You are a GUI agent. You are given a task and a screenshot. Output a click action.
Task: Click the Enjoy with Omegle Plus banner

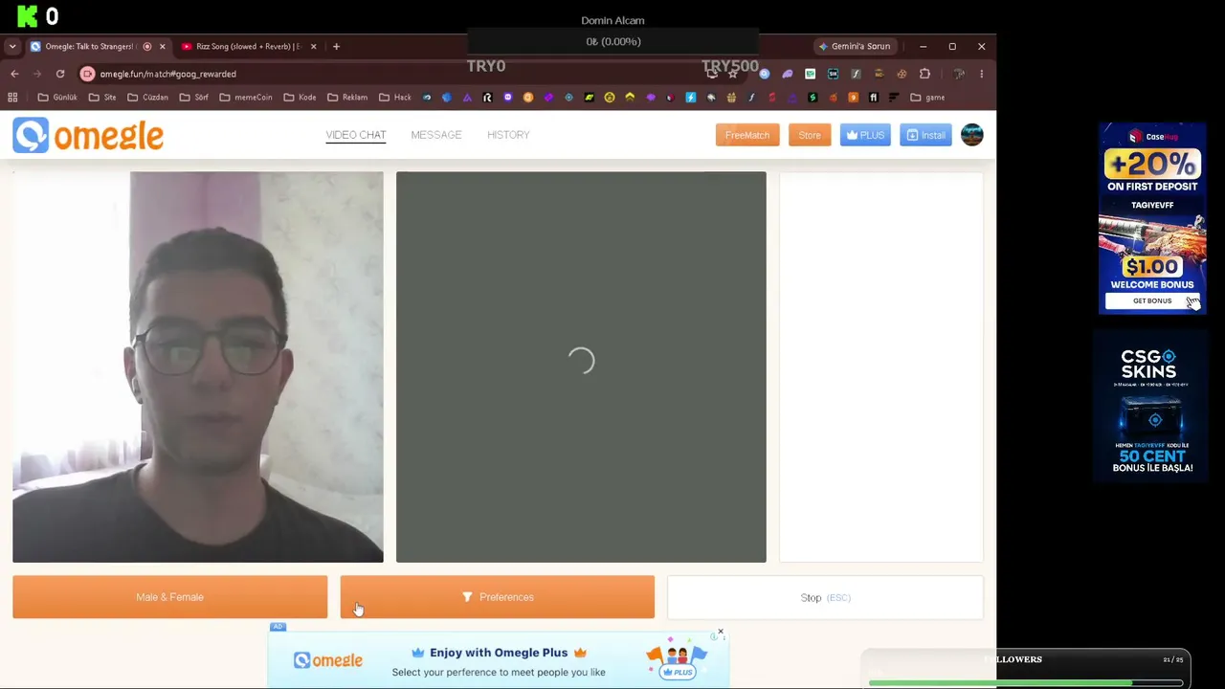pos(499,660)
